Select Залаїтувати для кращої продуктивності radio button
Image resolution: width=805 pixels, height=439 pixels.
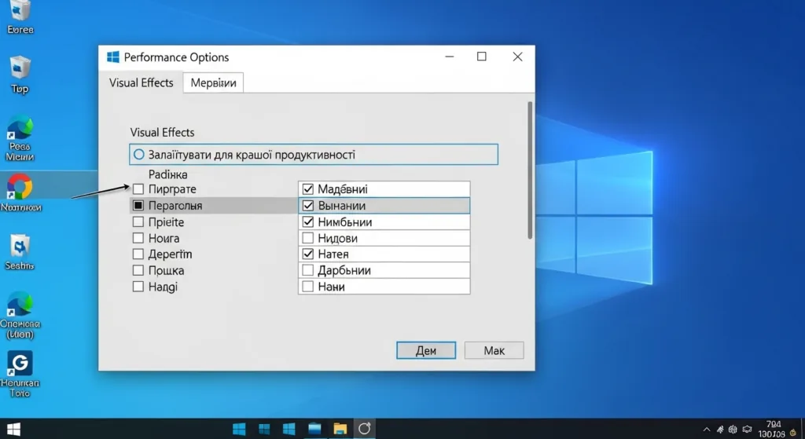point(138,155)
